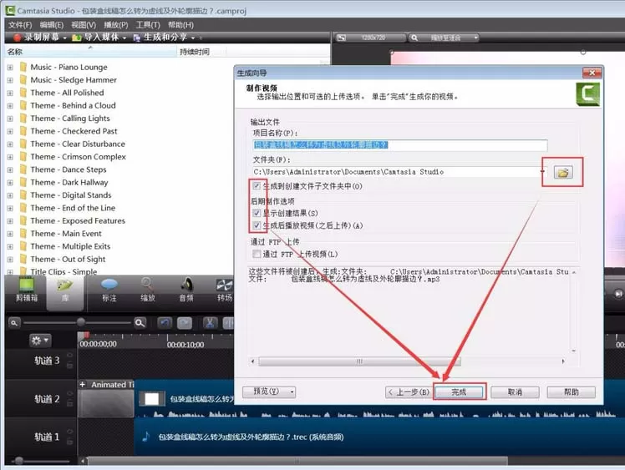Open the 视图(V) menu
625x470 pixels.
click(x=84, y=25)
